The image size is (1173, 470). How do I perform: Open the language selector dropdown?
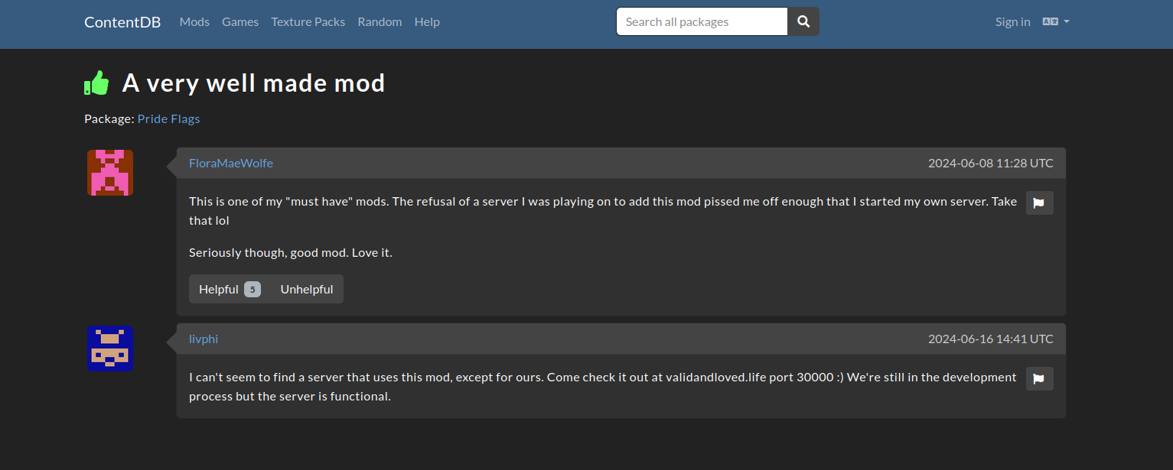1056,21
